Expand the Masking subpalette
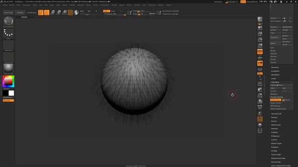 pos(274,128)
